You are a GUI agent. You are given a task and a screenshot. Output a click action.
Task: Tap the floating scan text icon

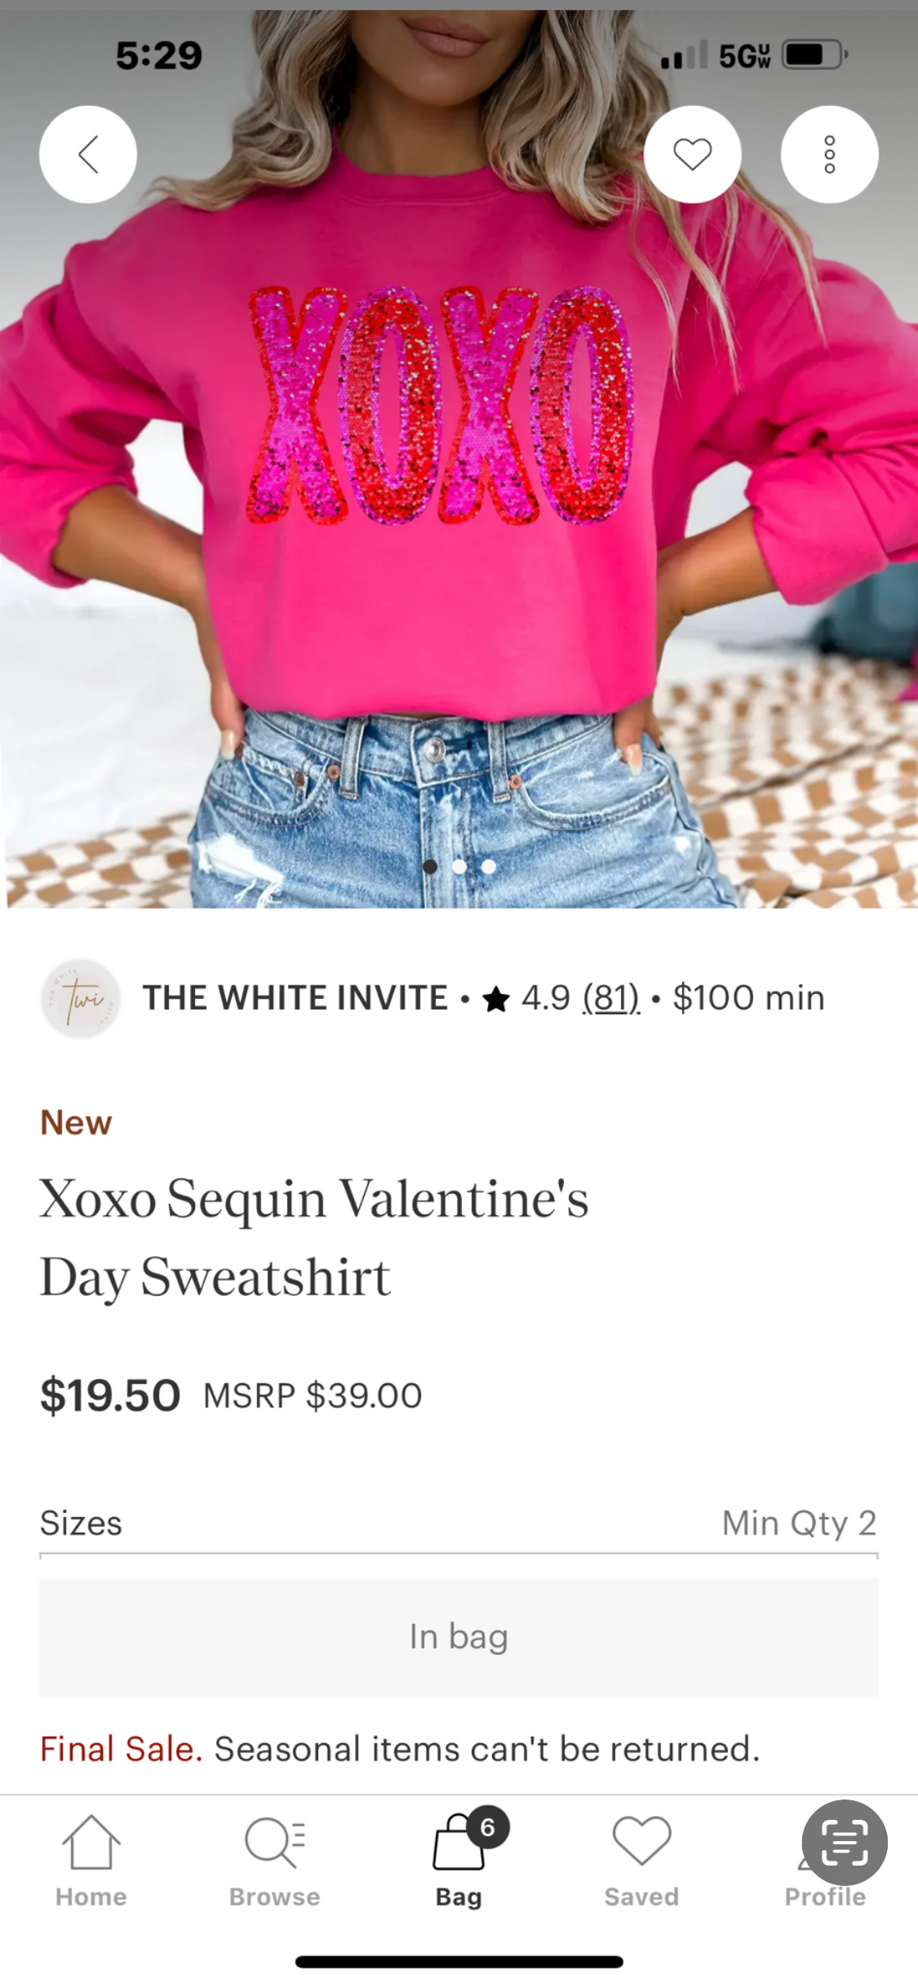click(844, 1843)
